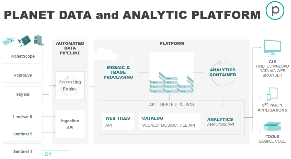Click the Landsat 8 box
291x159 pixels.
click(x=23, y=116)
